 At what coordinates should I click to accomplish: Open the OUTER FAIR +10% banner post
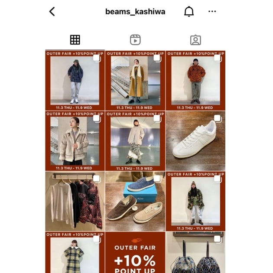tap(135, 252)
